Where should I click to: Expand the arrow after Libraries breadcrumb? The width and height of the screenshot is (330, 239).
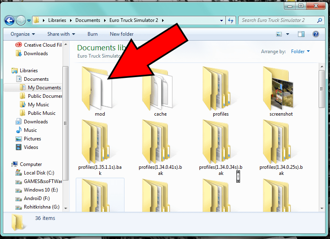click(x=71, y=20)
